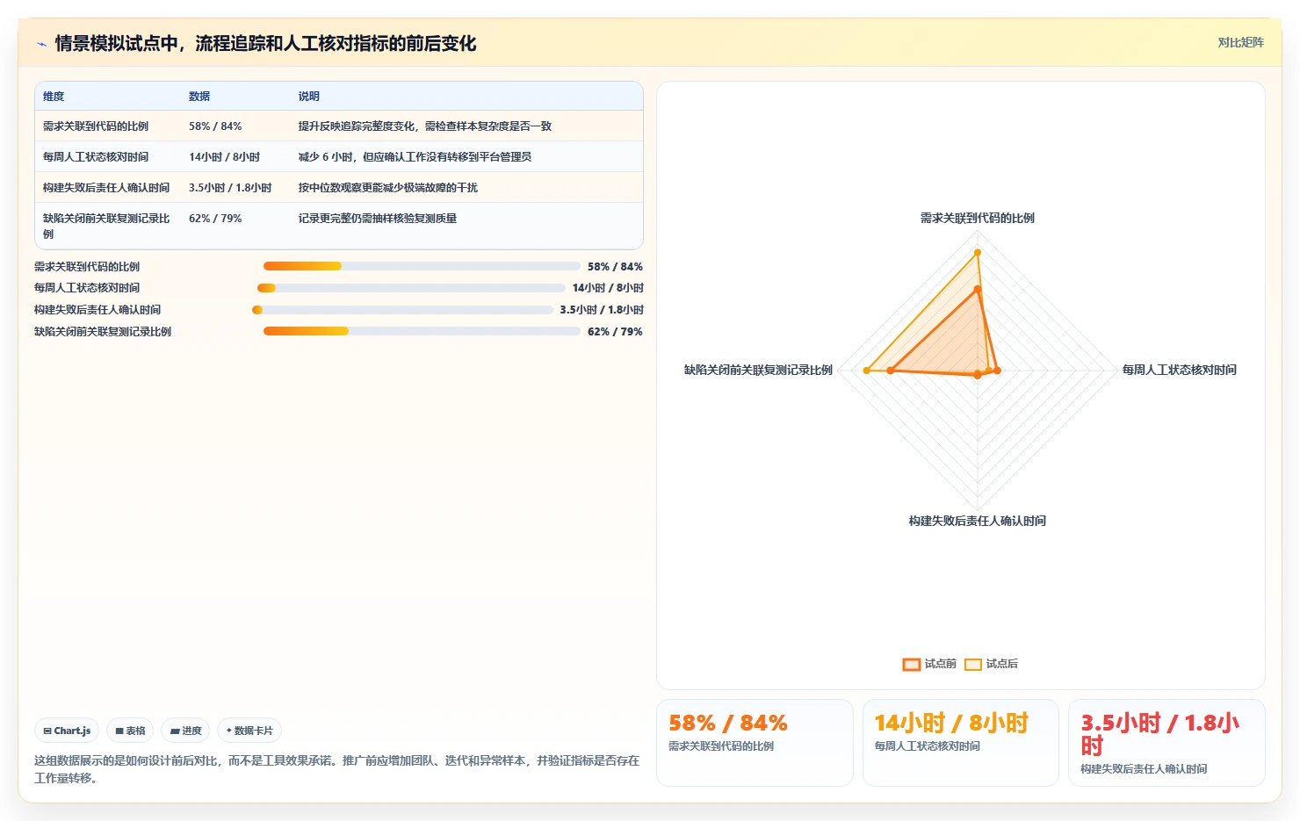This screenshot has width=1300, height=821.
Task: Click progress list label 缺陷关闭前关联复测记录比例
Action: click(x=103, y=332)
